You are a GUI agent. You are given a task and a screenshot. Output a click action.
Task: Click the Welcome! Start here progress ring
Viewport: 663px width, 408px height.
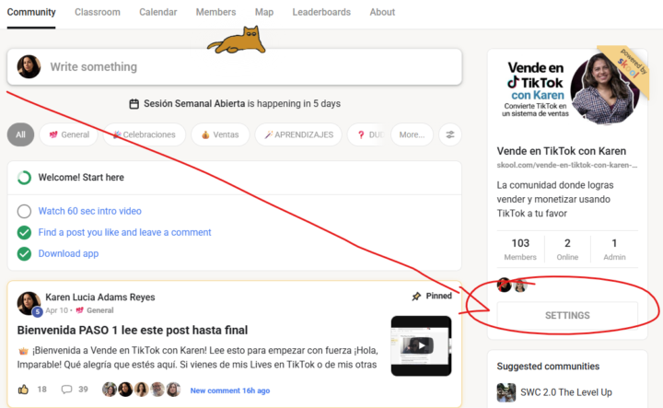pyautogui.click(x=24, y=178)
